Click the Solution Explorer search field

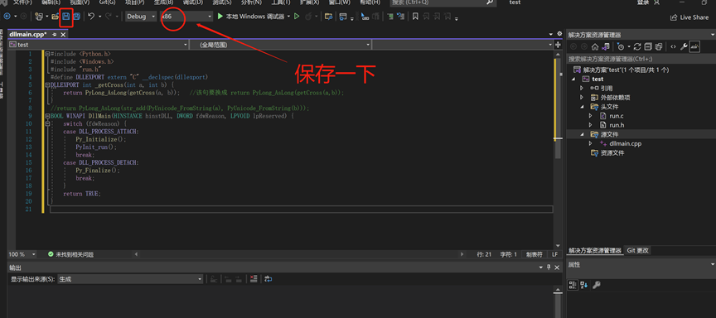click(x=641, y=59)
